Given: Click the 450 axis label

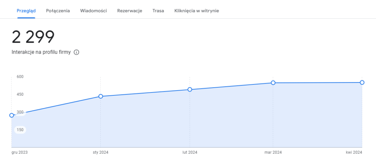Looking at the screenshot, I should click(x=20, y=94).
